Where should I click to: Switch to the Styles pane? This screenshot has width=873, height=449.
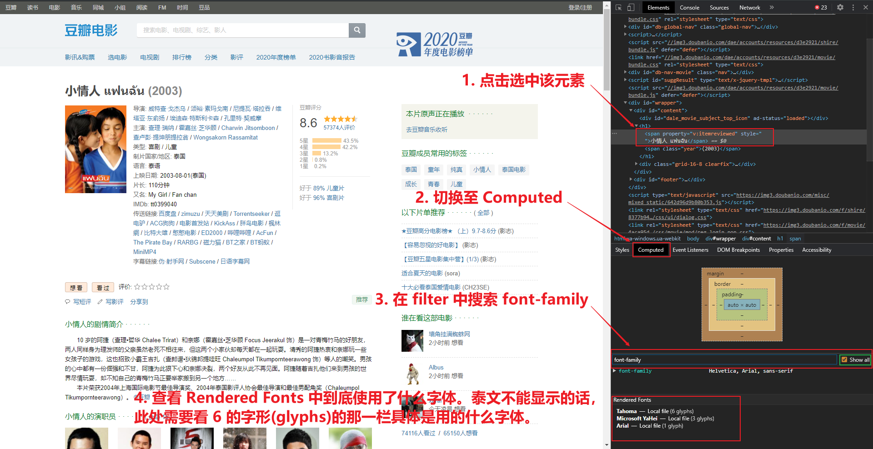622,250
